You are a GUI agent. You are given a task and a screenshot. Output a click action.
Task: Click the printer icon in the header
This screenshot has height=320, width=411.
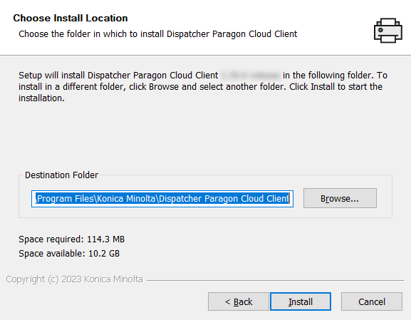(388, 31)
